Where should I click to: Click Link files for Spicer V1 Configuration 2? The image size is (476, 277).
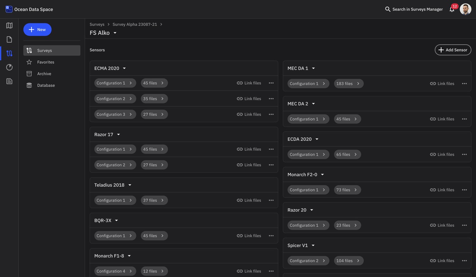coord(442,261)
